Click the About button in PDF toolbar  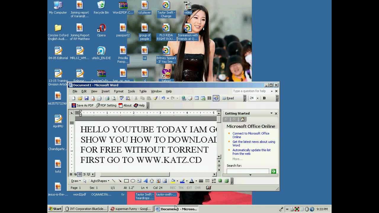(x=125, y=105)
